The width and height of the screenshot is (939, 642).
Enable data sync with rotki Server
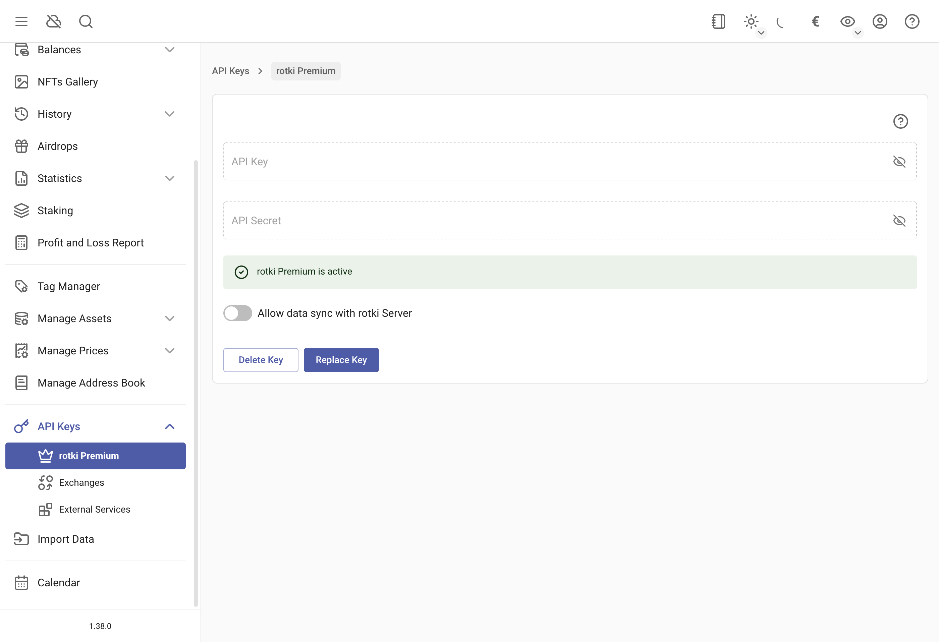tap(237, 313)
